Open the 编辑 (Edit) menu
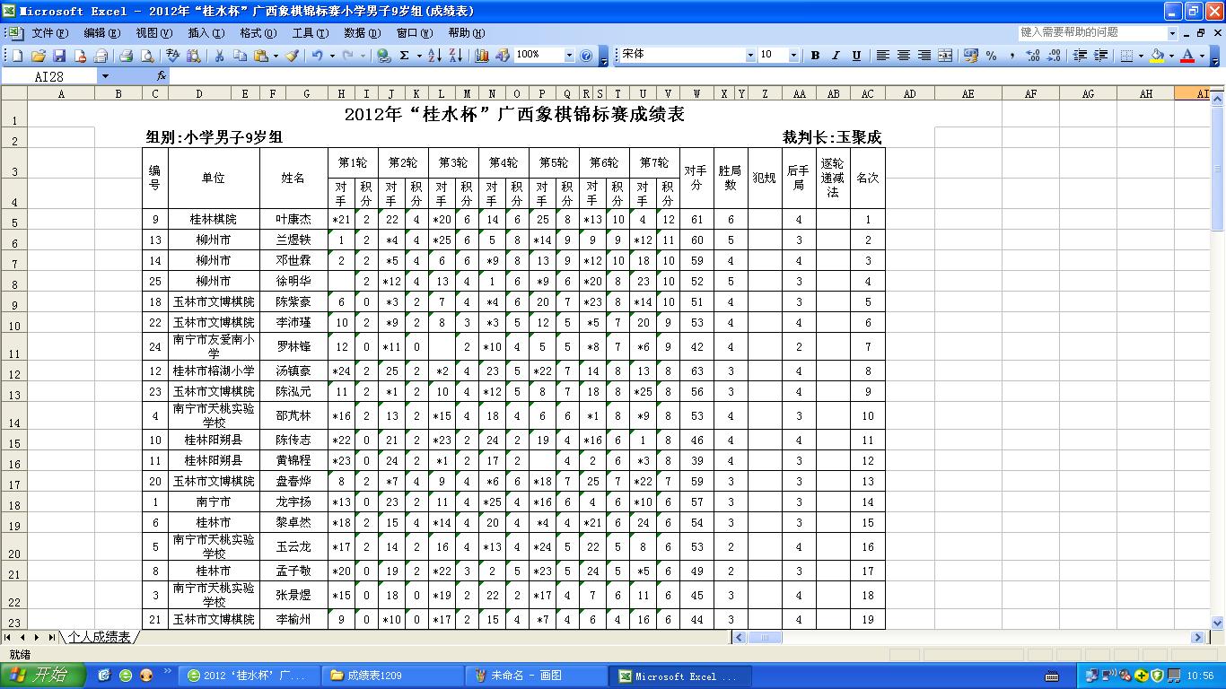Viewport: 1226px width, 689px height. [101, 32]
